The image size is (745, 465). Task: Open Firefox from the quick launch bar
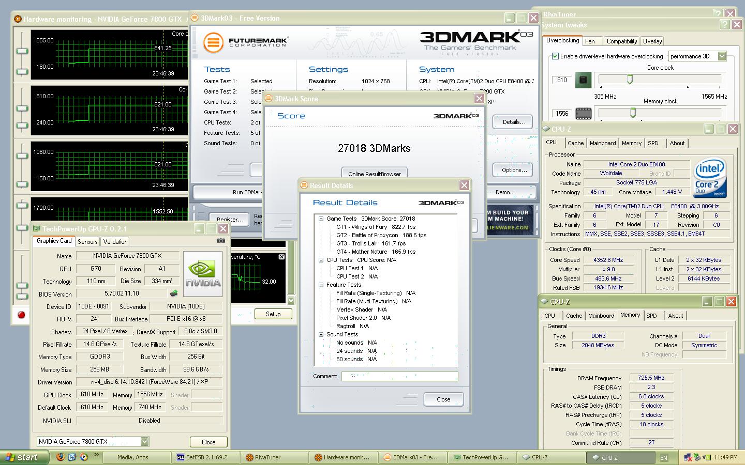click(x=61, y=457)
